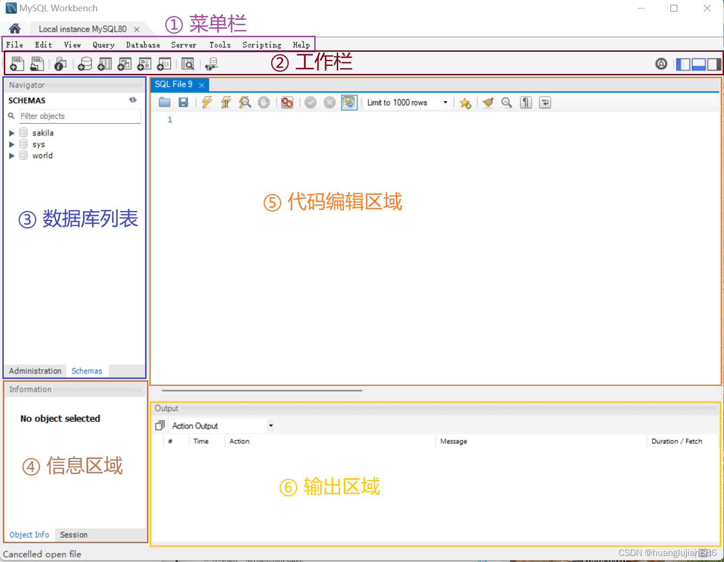Toggle the right sidebar panel
The height and width of the screenshot is (562, 724).
(714, 64)
